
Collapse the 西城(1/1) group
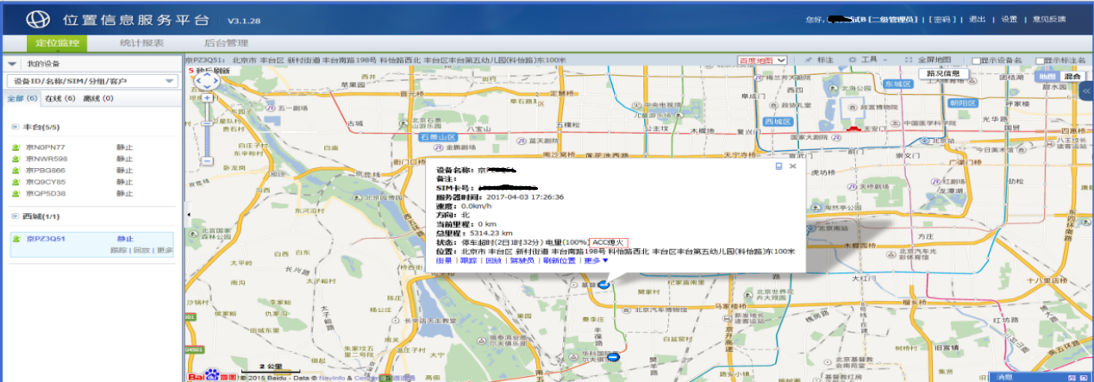(16, 216)
